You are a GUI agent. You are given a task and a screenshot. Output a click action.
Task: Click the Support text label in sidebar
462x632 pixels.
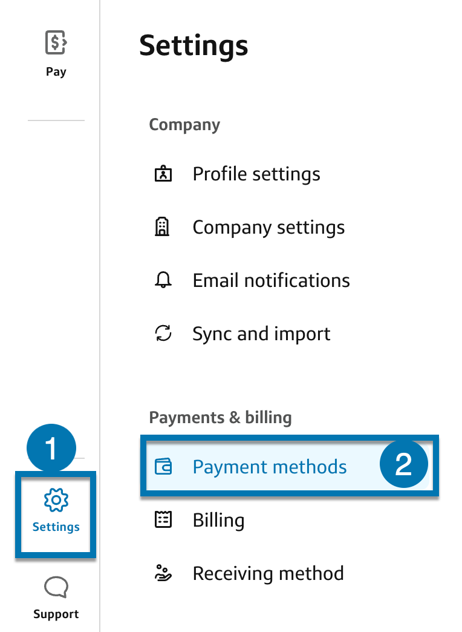pos(56,614)
